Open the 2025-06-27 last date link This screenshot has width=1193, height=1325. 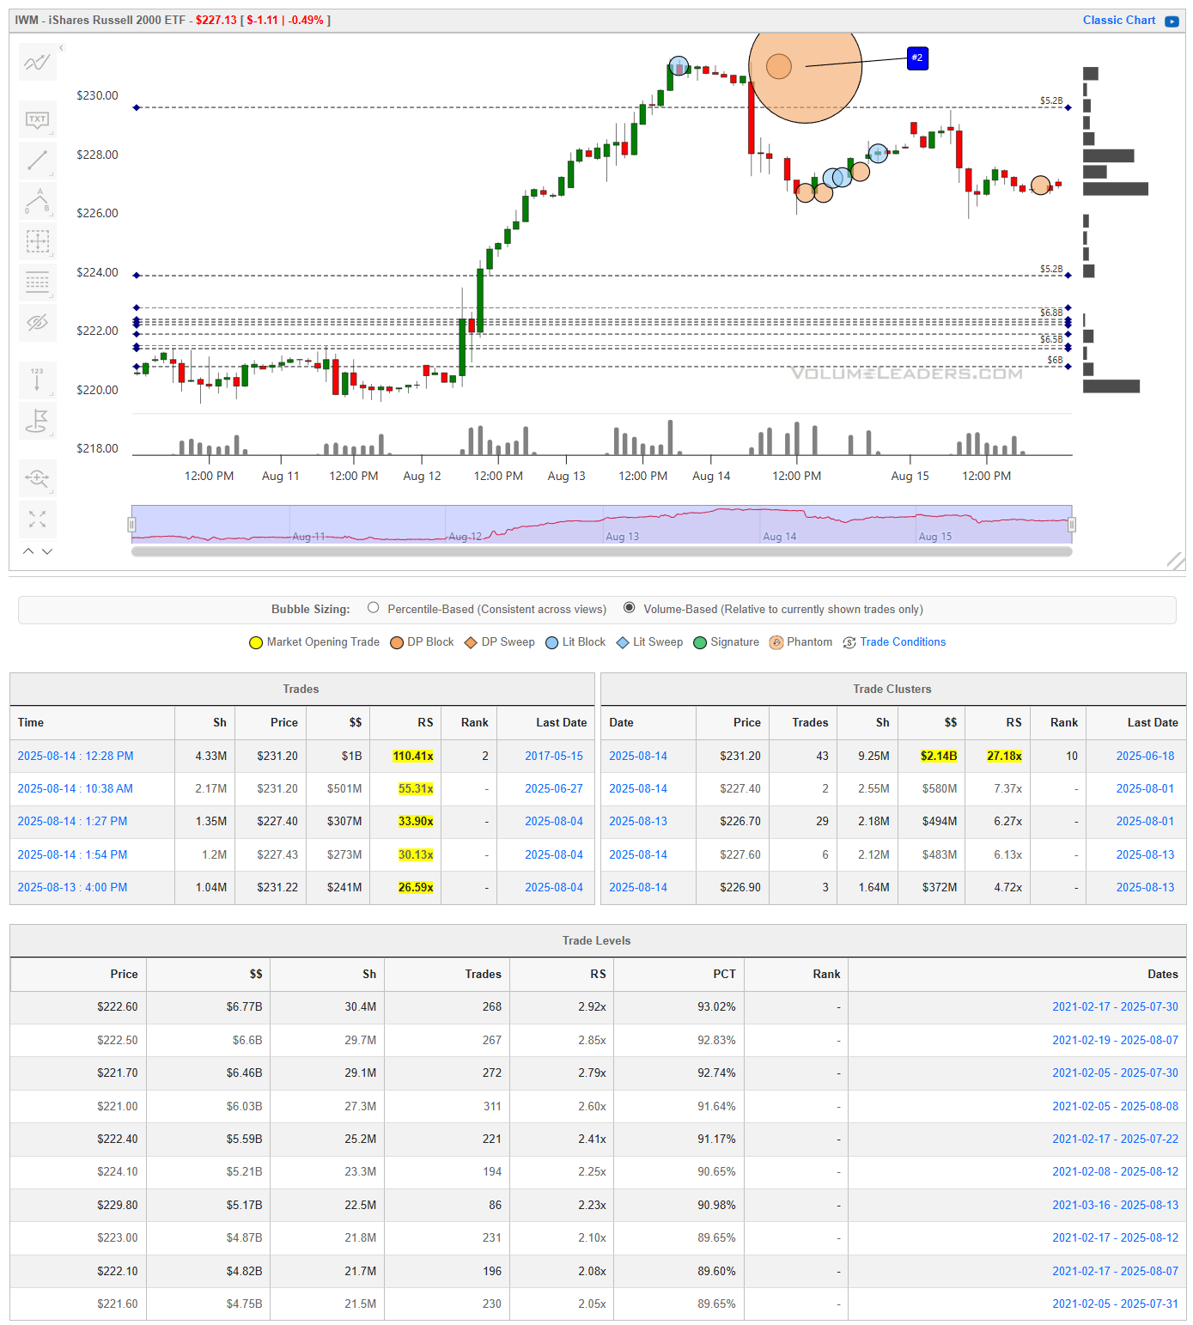click(x=554, y=789)
